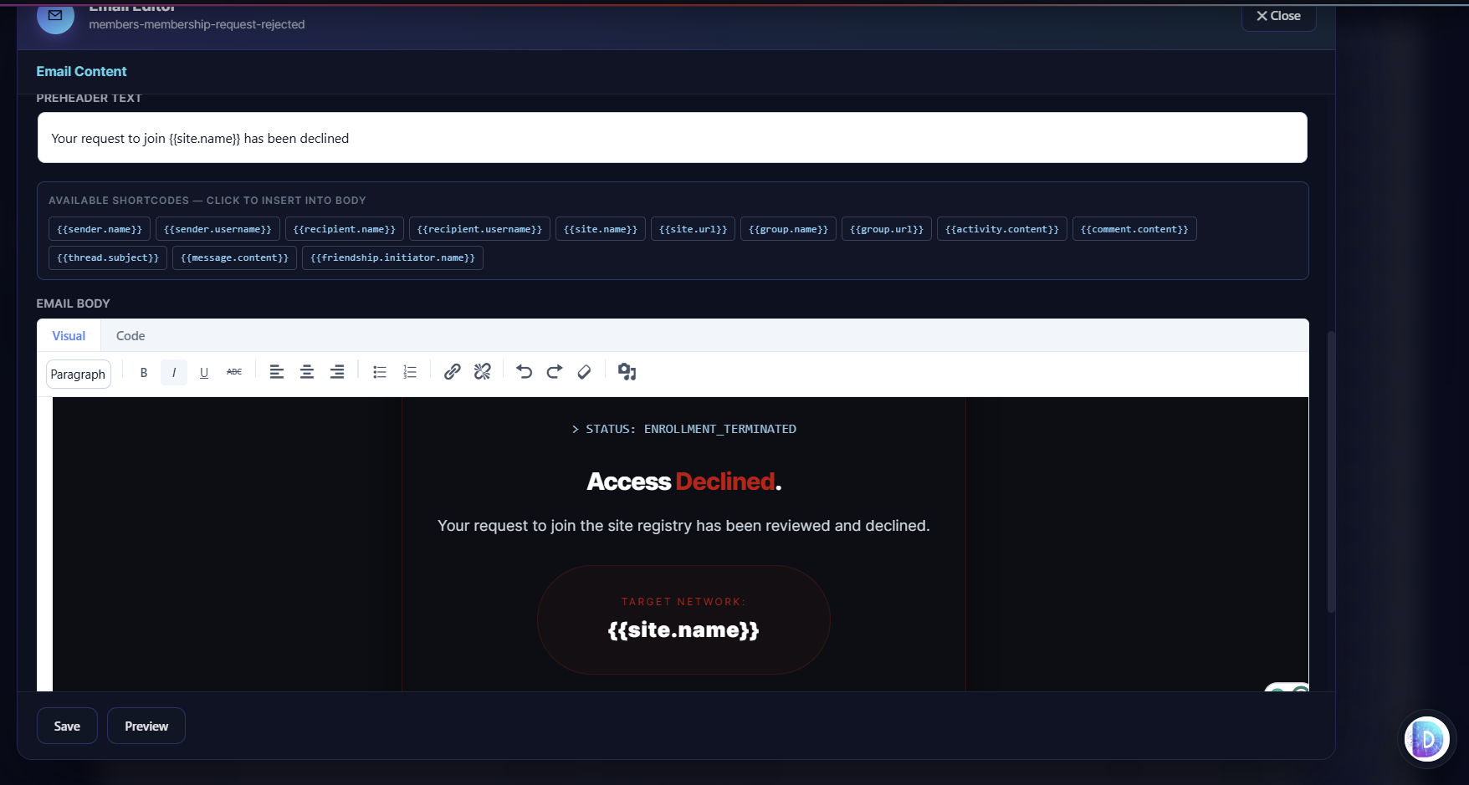Save the email template
Screen dimensions: 1469x785
[67, 726]
